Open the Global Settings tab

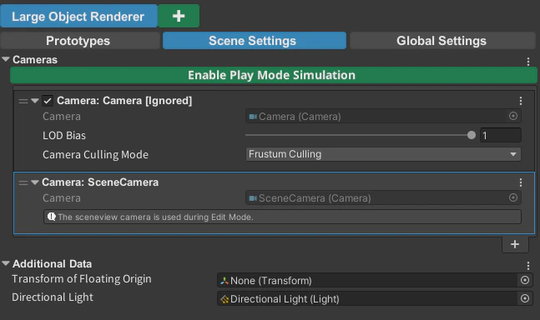pos(442,41)
